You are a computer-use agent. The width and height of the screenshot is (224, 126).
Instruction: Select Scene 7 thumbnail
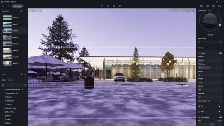[7, 24]
